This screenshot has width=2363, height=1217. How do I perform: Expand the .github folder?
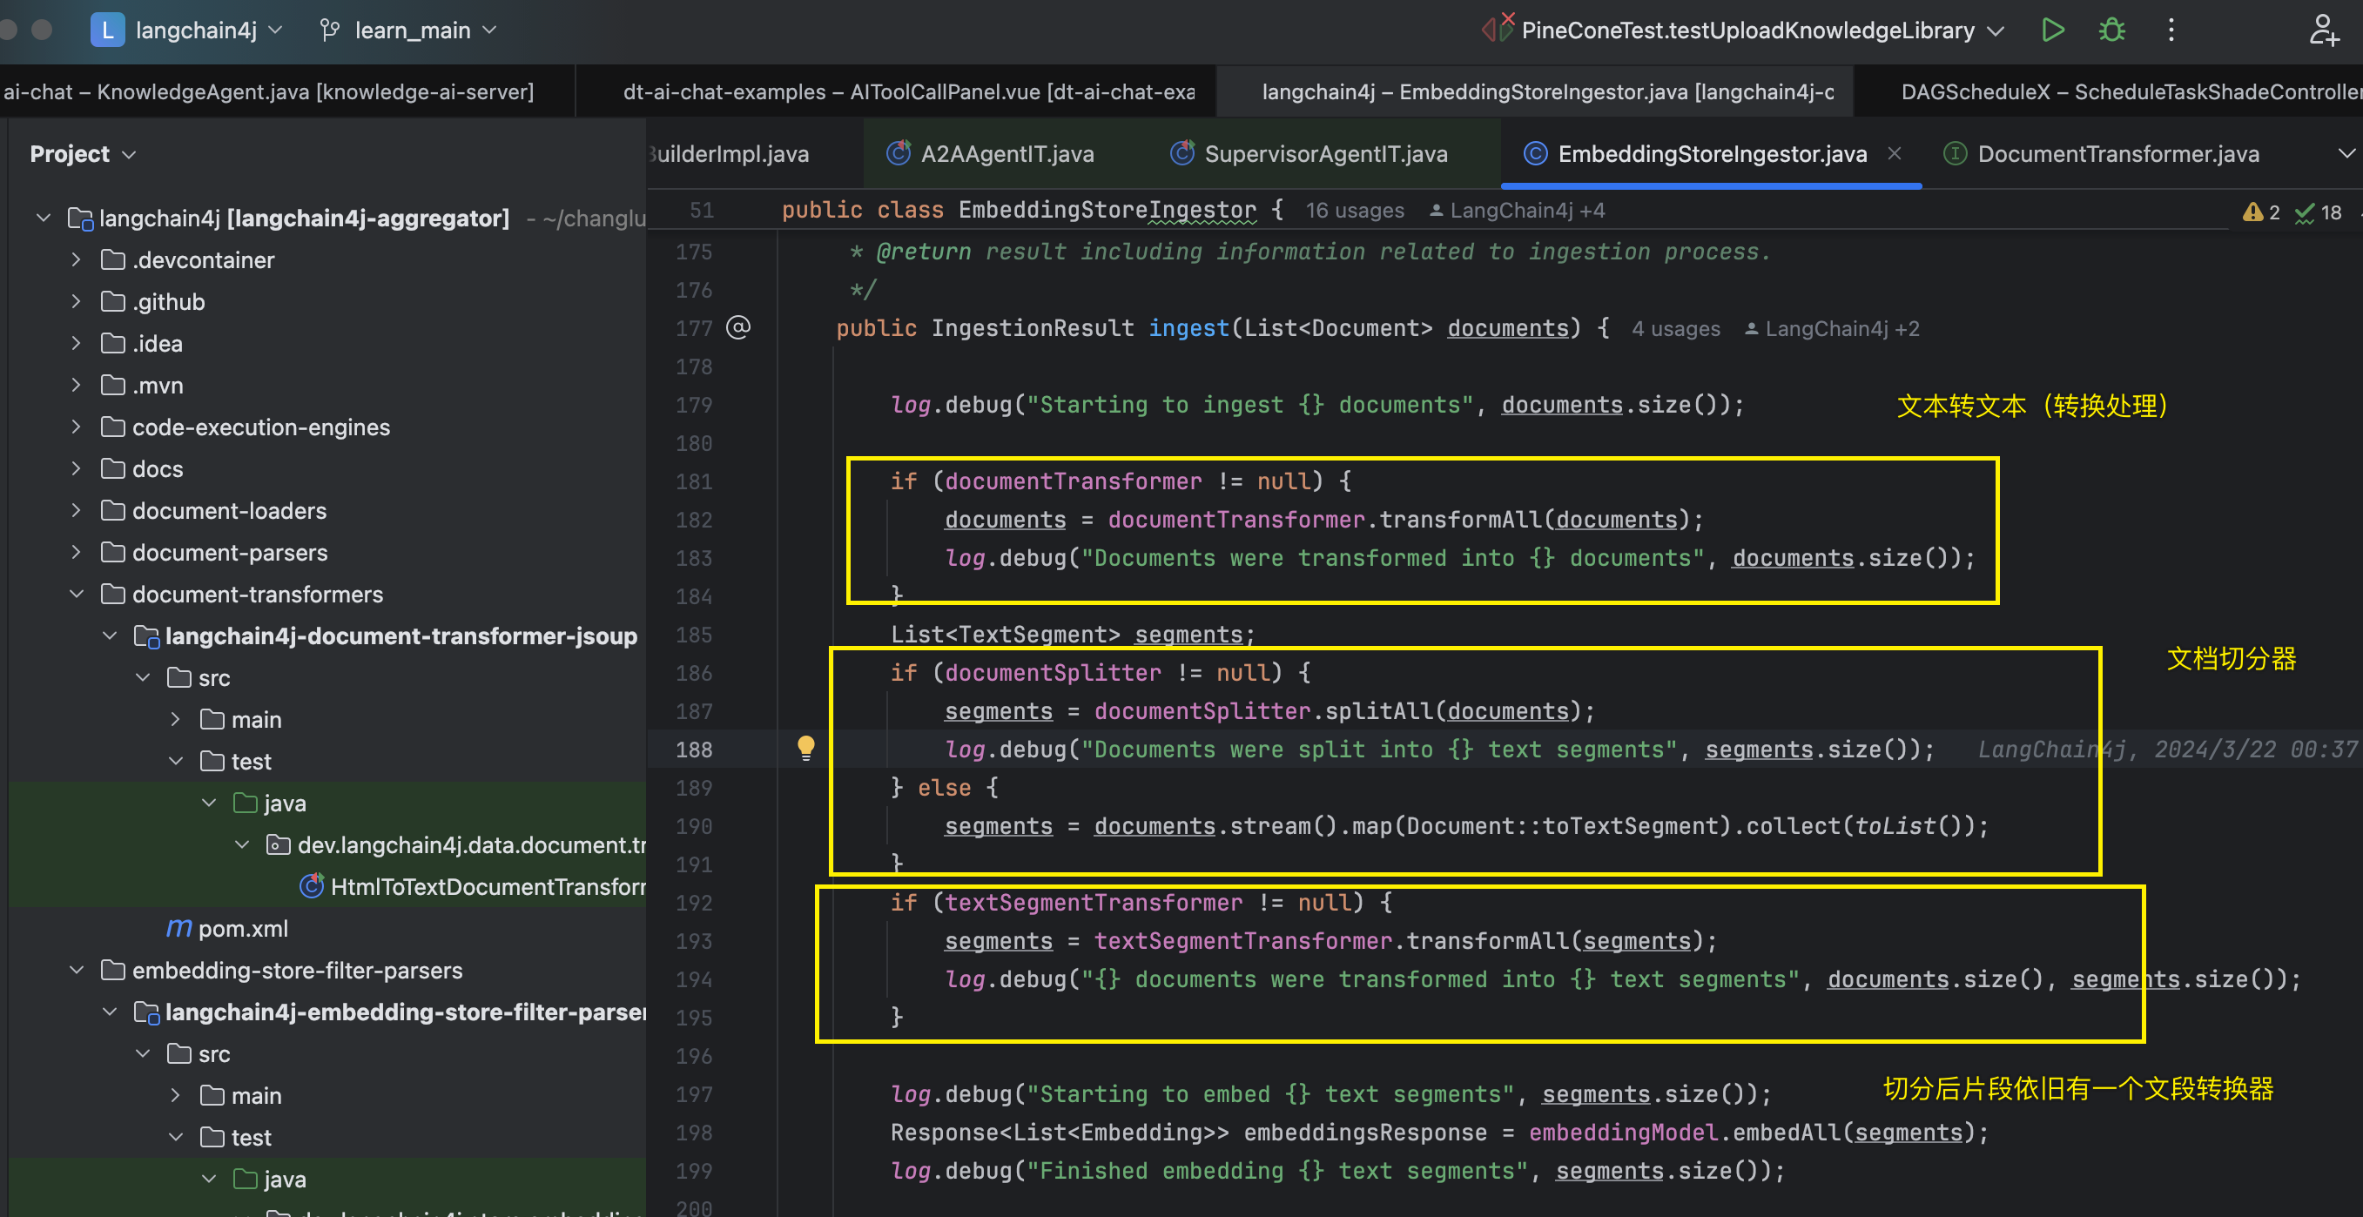[x=76, y=302]
